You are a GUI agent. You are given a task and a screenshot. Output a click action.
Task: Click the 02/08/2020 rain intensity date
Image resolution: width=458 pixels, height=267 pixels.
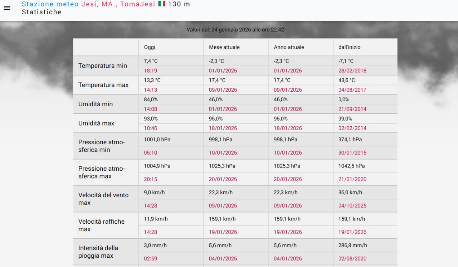coord(352,259)
